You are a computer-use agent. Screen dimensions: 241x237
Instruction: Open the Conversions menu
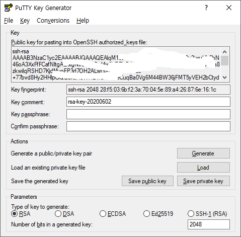[x=53, y=21]
